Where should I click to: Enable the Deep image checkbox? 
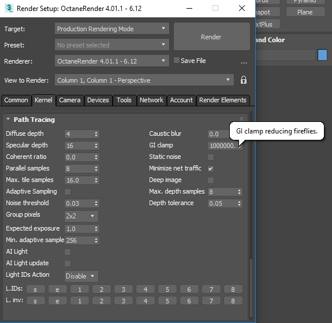coord(211,180)
